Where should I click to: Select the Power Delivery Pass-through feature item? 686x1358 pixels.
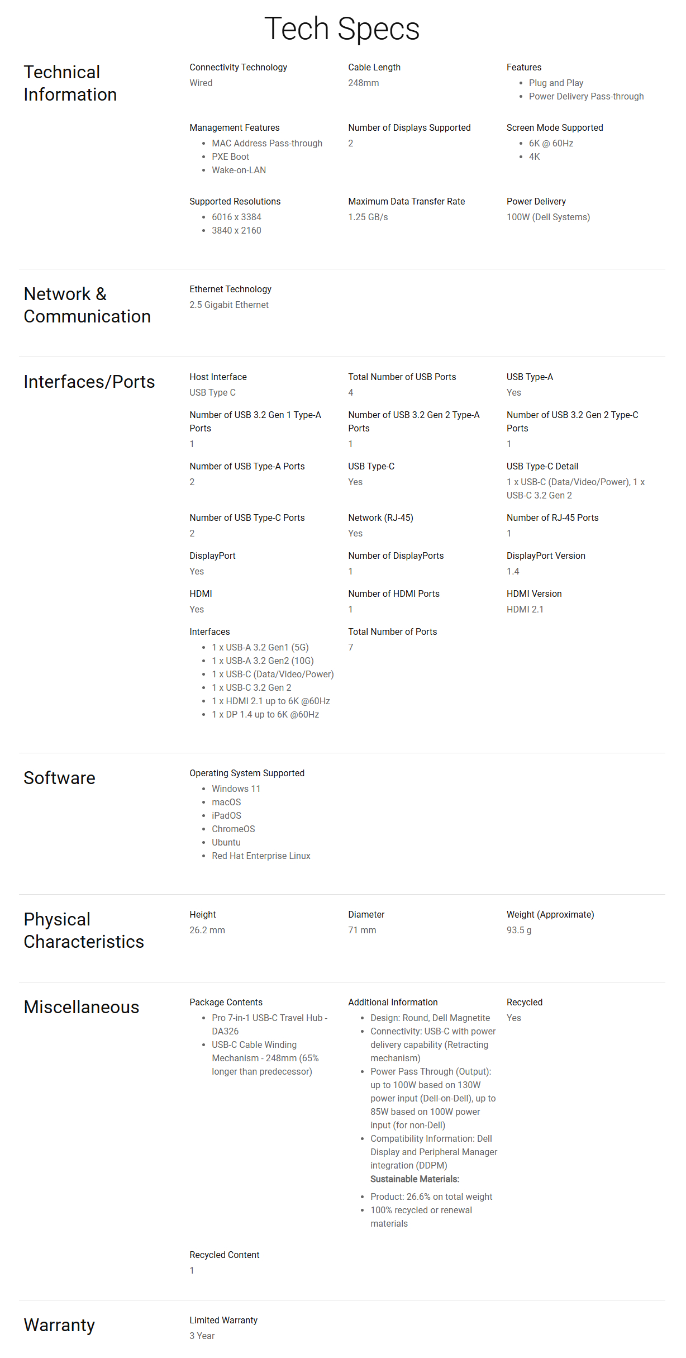pyautogui.click(x=586, y=96)
